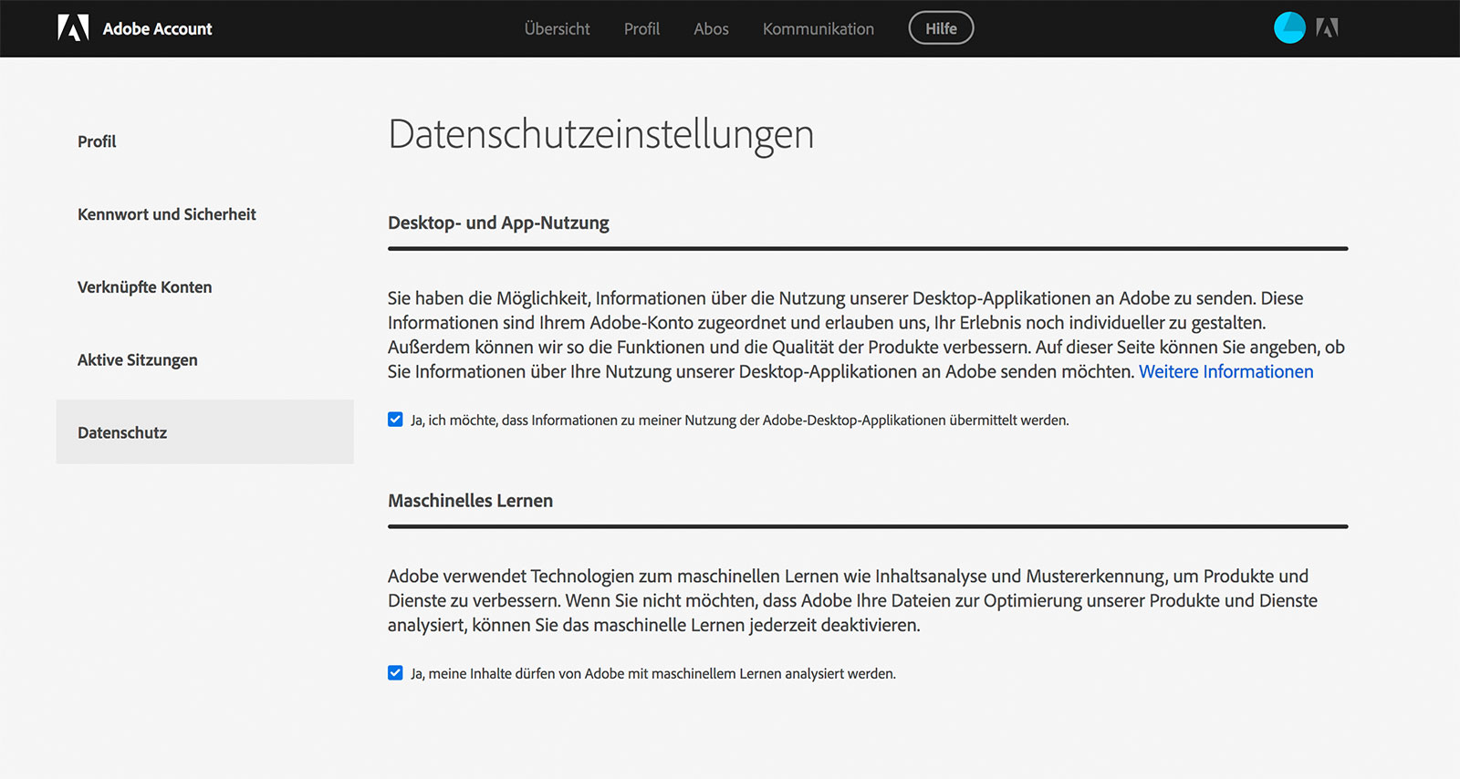Uncheck desktop app usage data sharing checkbox
This screenshot has height=779, width=1460.
click(395, 420)
